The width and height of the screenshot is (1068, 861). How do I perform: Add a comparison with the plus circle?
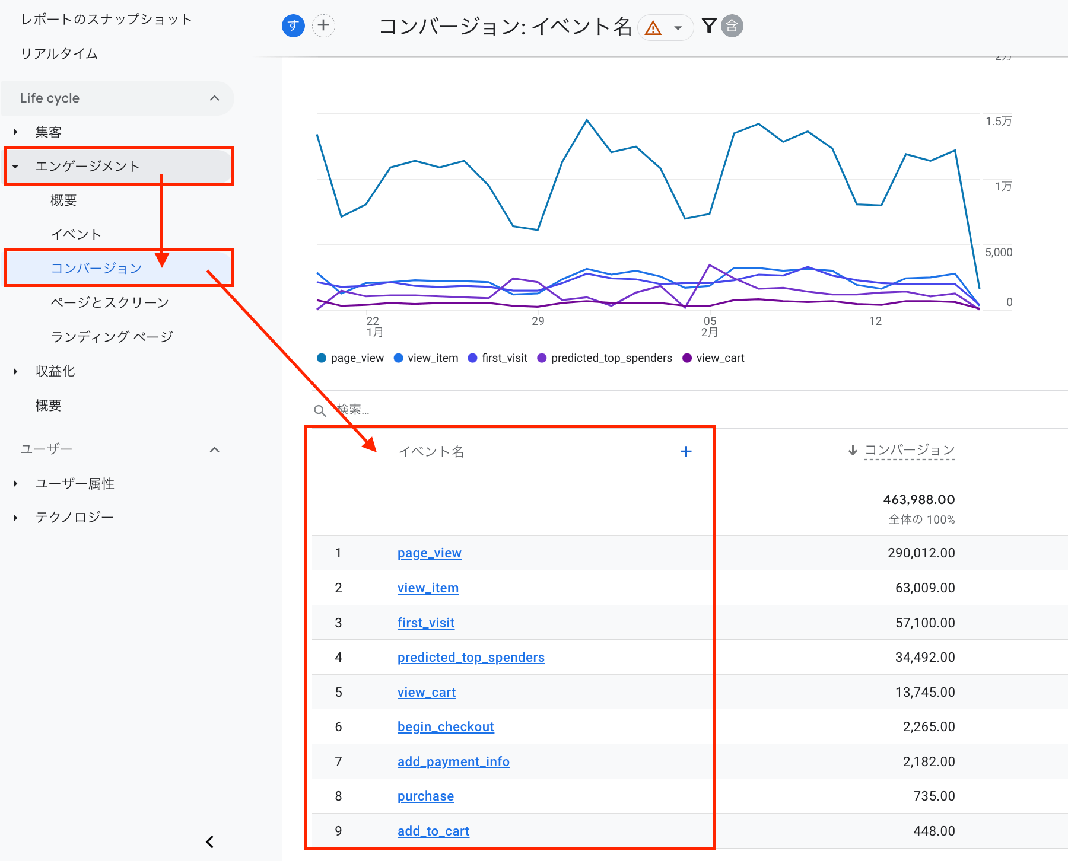(323, 25)
